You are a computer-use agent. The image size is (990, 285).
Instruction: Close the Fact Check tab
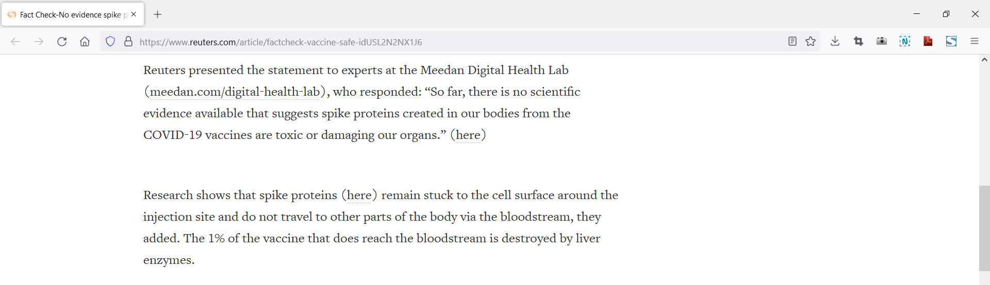pos(134,14)
